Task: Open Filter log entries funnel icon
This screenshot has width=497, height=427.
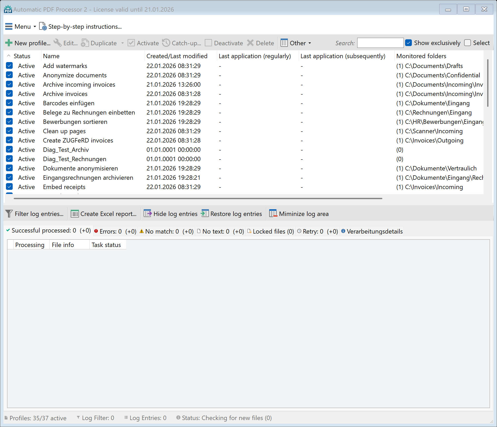Action: [x=9, y=214]
